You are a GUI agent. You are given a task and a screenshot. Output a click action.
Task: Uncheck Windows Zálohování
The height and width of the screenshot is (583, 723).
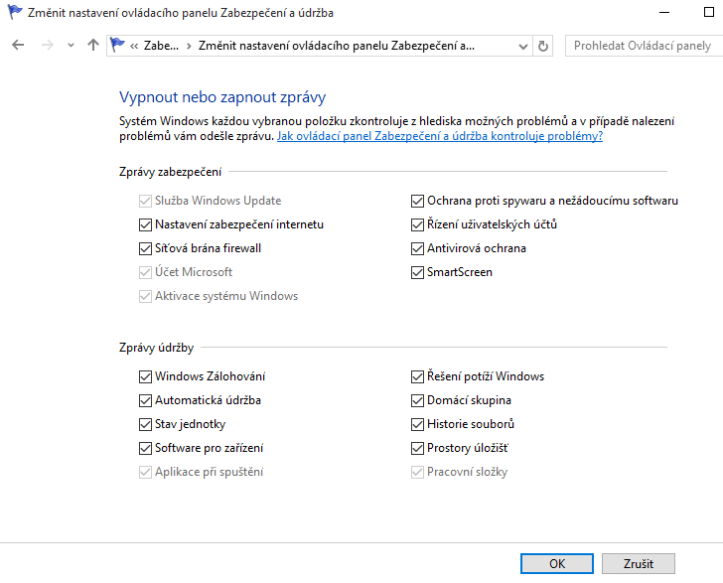(145, 376)
